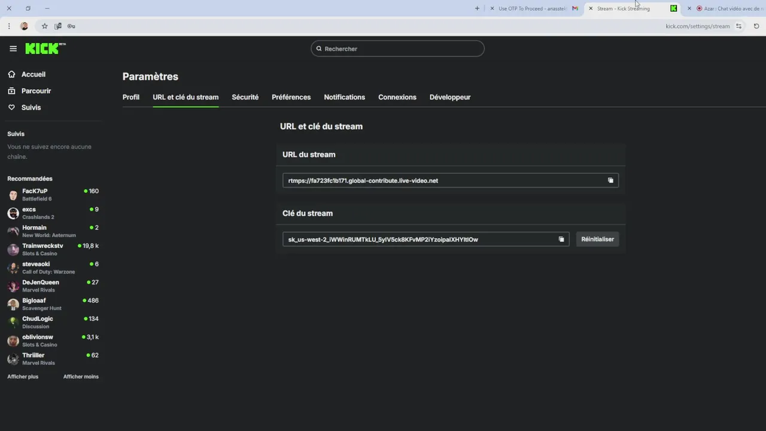Click the Chrome profile avatar

tap(25, 26)
